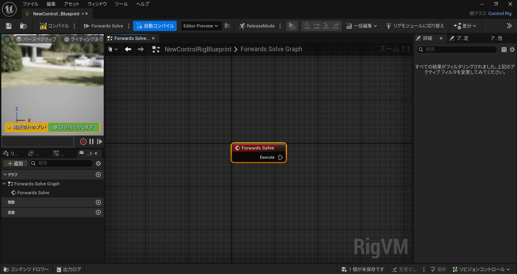This screenshot has height=274, width=517.
Task: Collapse Forwards Solve Graph tree item
Action: pyautogui.click(x=4, y=184)
